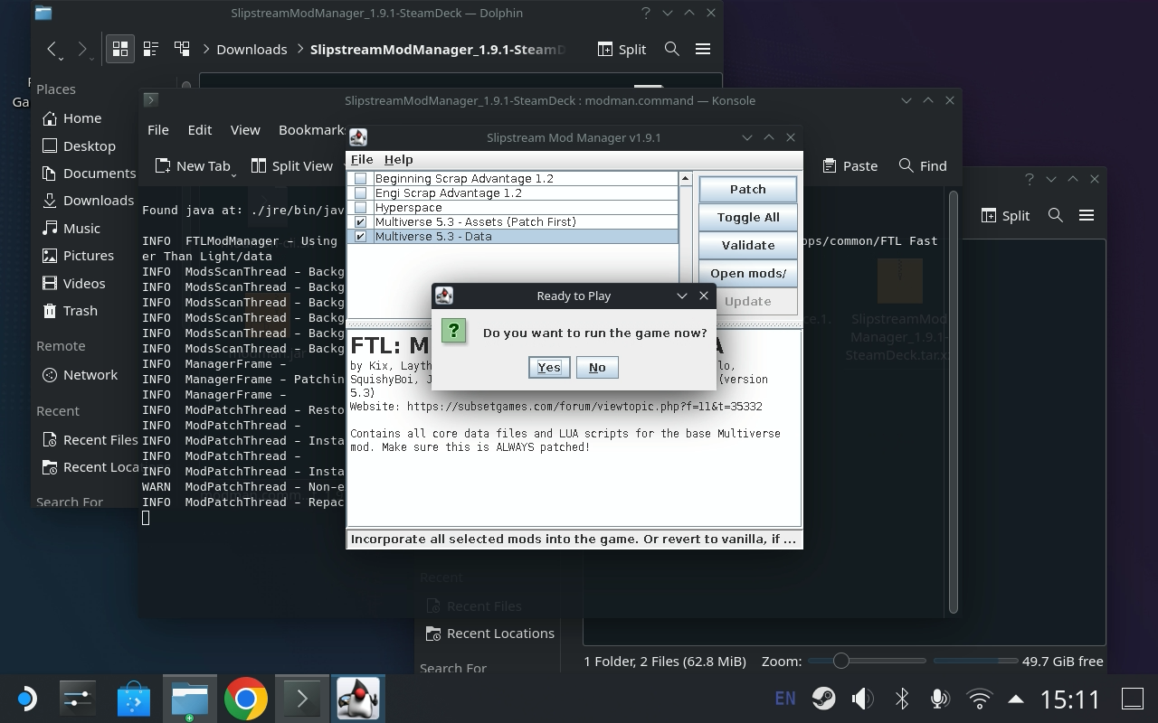
Task: Click Split in background Dolphin window
Action: point(1005,215)
